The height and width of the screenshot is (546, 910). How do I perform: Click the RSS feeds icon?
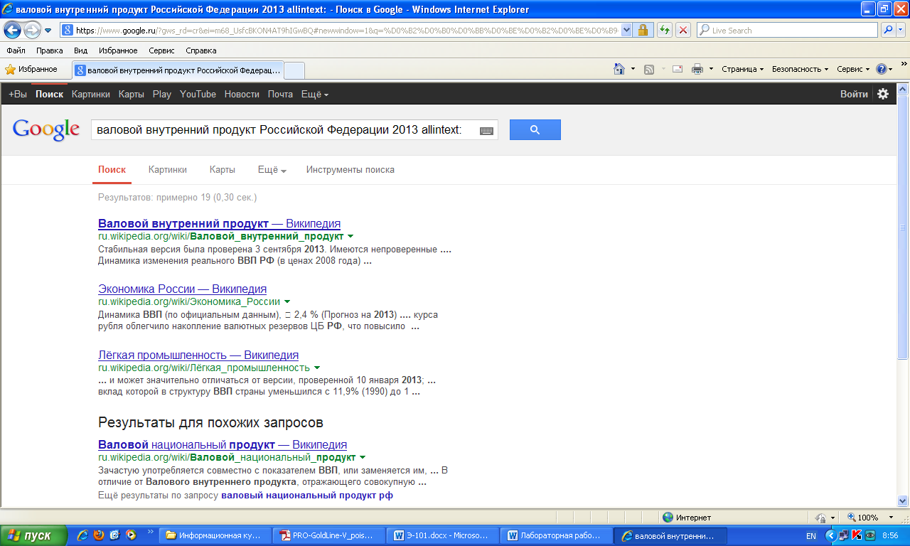649,69
